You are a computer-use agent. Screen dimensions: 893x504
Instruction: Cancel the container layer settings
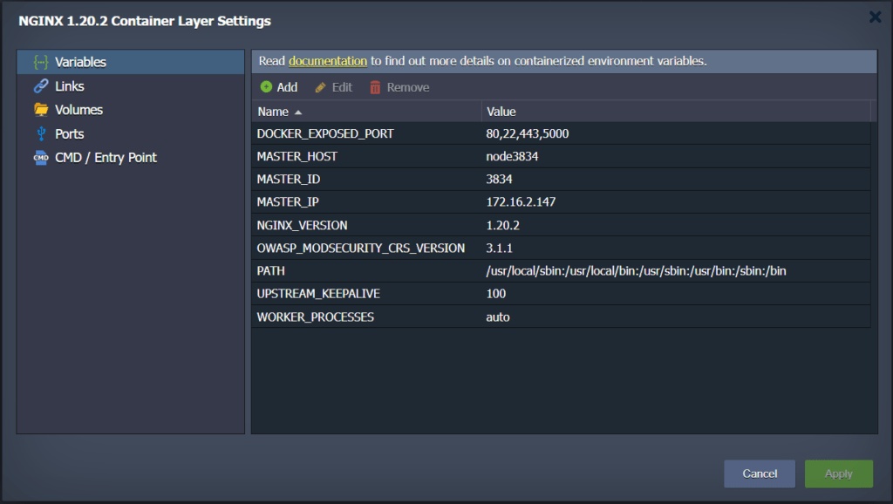(x=760, y=473)
